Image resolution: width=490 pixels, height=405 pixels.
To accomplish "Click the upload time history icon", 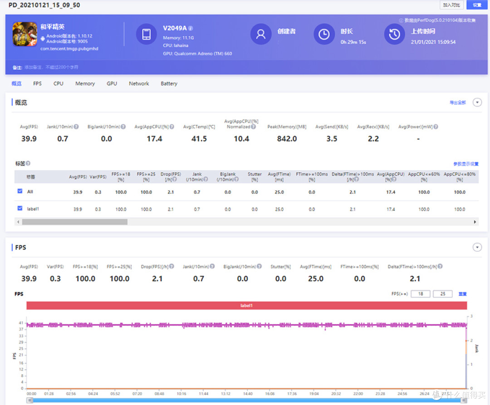I will (x=394, y=34).
